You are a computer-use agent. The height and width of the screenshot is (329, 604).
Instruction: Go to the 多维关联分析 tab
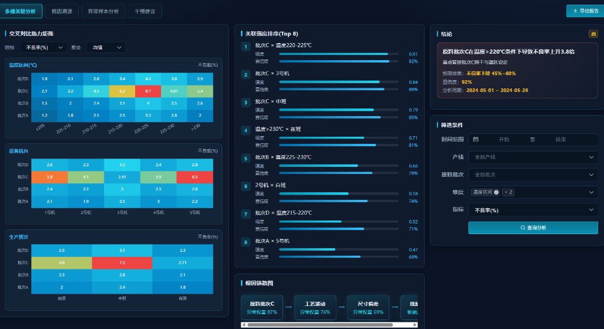click(x=21, y=11)
